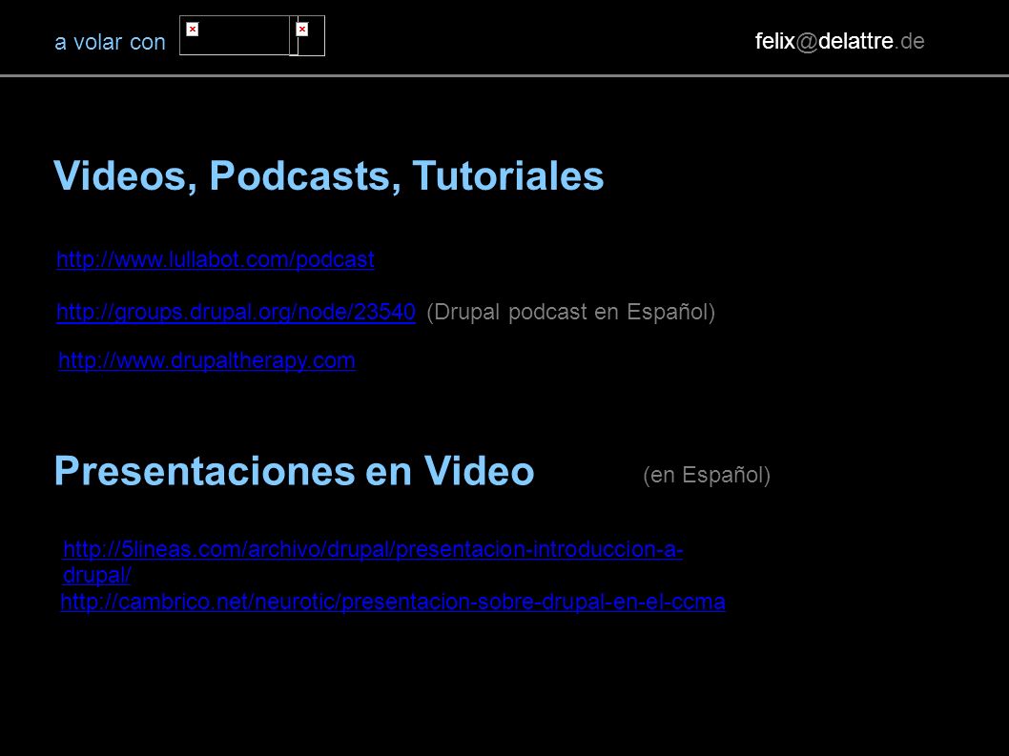Select the 'Presentaciones en Video' heading

(x=295, y=471)
